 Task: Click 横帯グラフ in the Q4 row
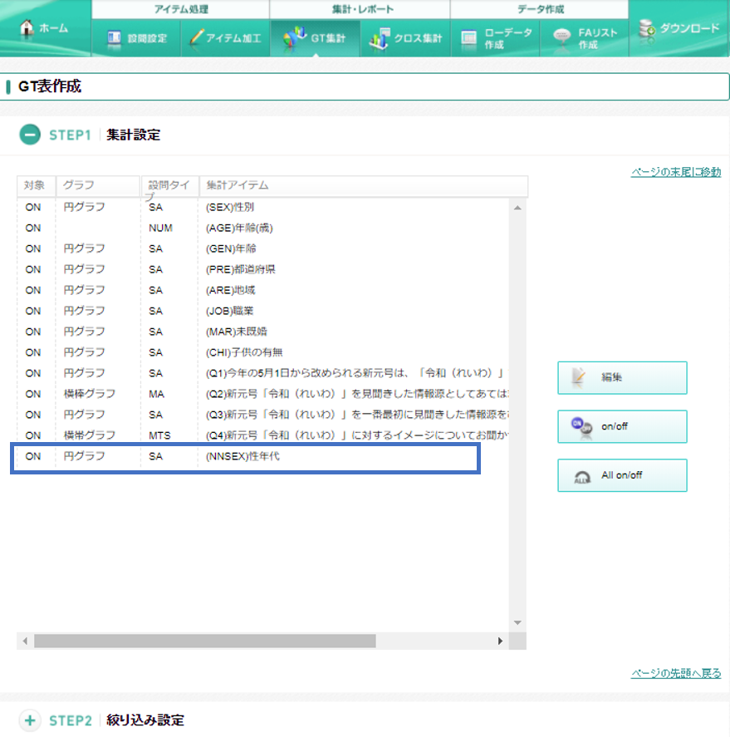89,435
